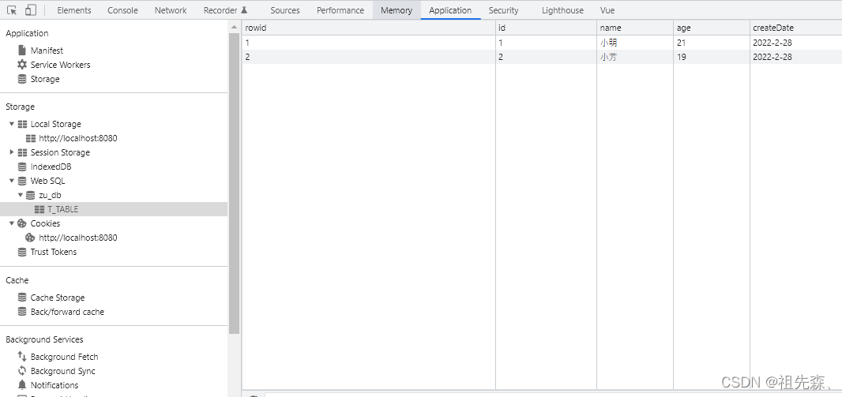Screen dimensions: 842x397
Task: Expand the Session Storage tree node
Action: (12, 152)
